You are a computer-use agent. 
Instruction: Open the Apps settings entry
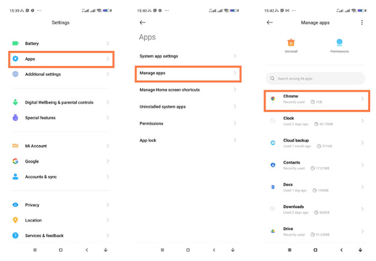click(x=61, y=59)
